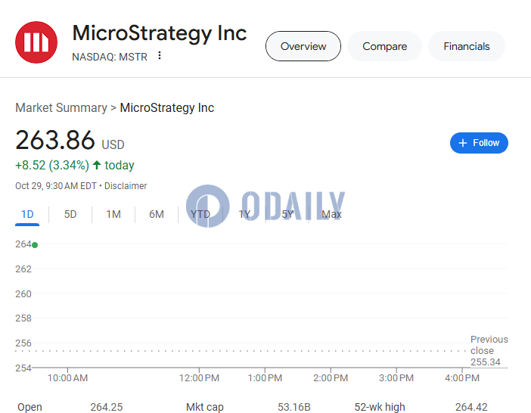
Task: Select the 1M time range
Action: [x=113, y=214]
